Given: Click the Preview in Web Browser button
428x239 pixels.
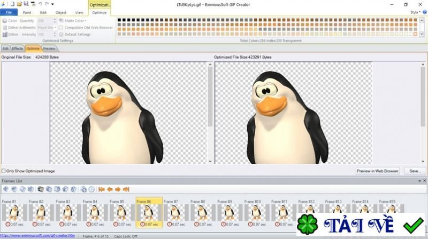Looking at the screenshot, I should pyautogui.click(x=378, y=171).
